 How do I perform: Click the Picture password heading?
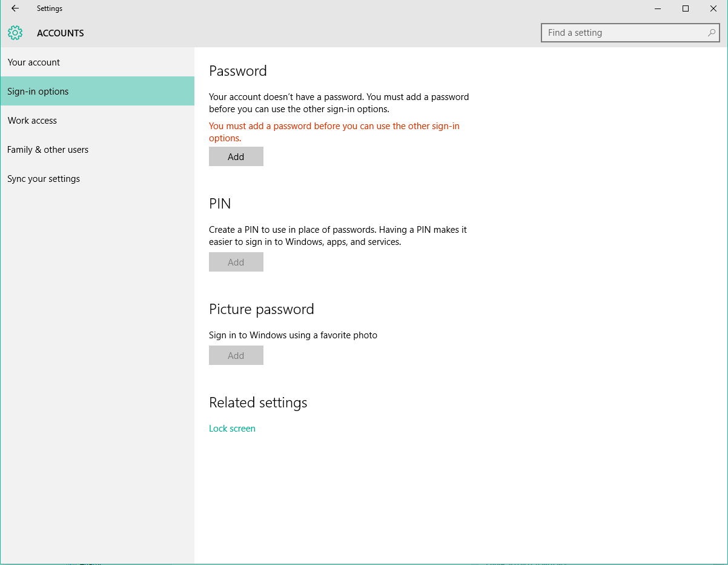point(262,309)
